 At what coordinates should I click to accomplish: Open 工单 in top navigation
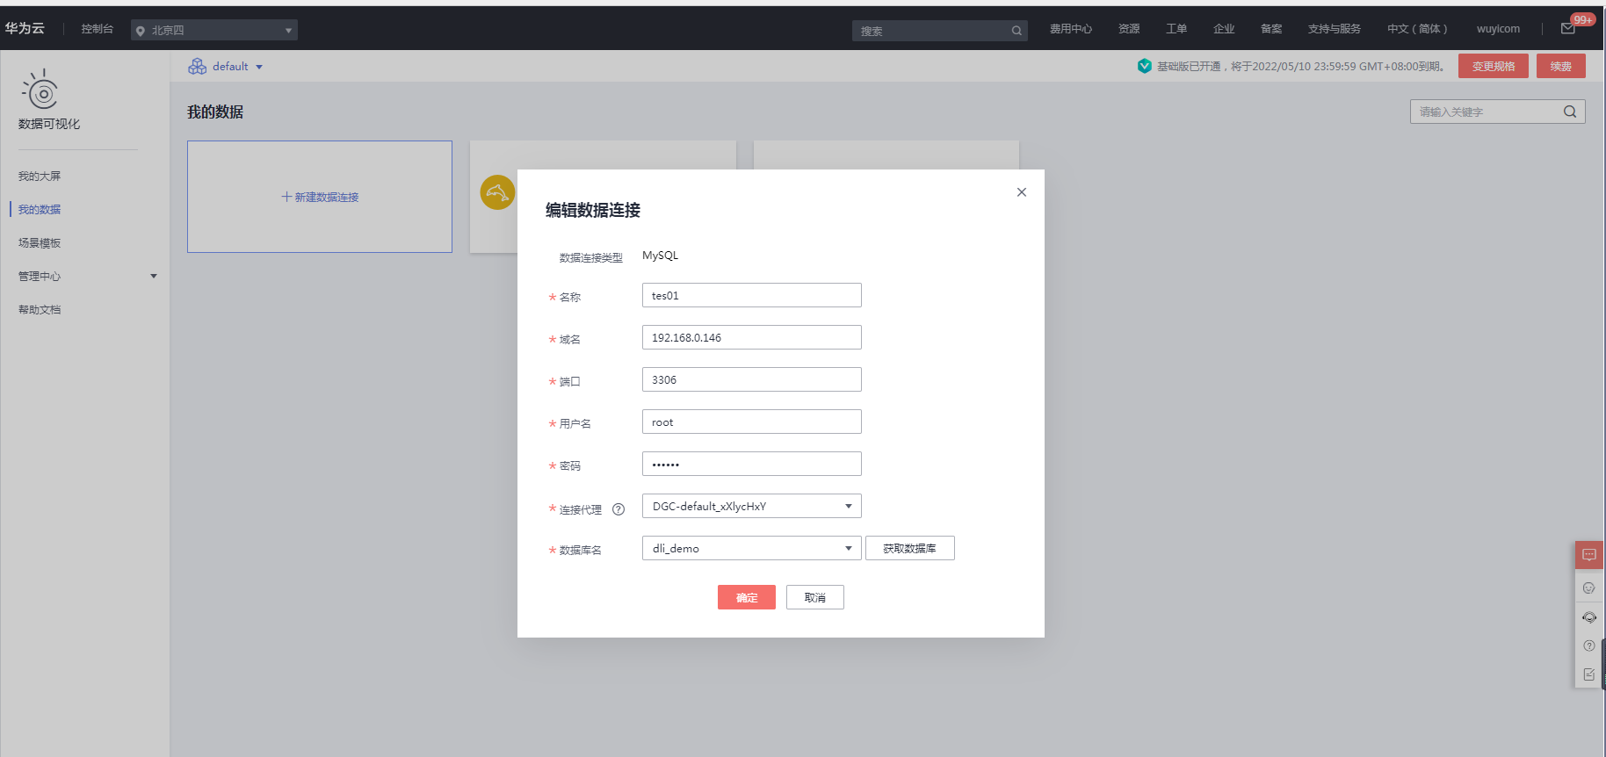coord(1176,29)
